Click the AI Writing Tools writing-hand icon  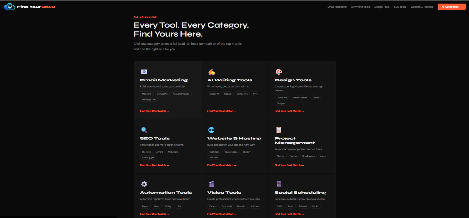211,72
